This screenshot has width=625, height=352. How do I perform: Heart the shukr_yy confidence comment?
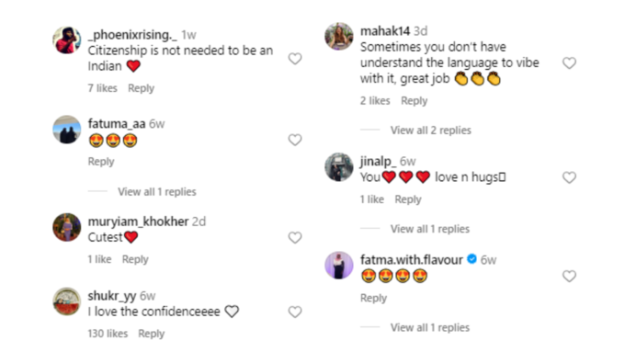[295, 312]
